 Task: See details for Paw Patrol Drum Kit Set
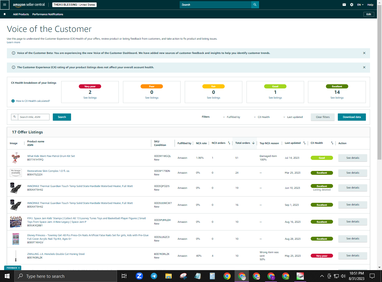click(352, 158)
